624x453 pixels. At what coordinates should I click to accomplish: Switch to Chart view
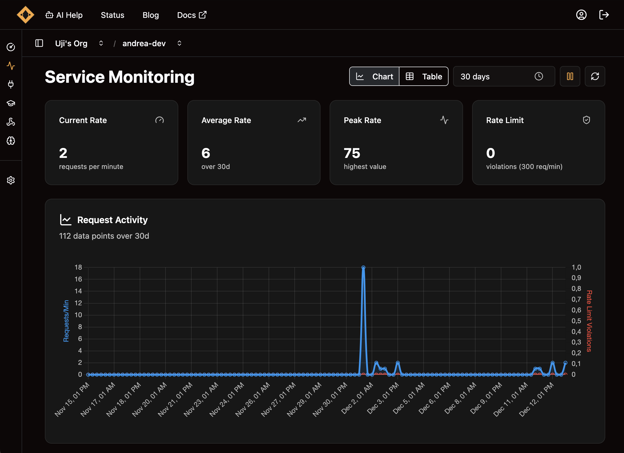tap(374, 76)
